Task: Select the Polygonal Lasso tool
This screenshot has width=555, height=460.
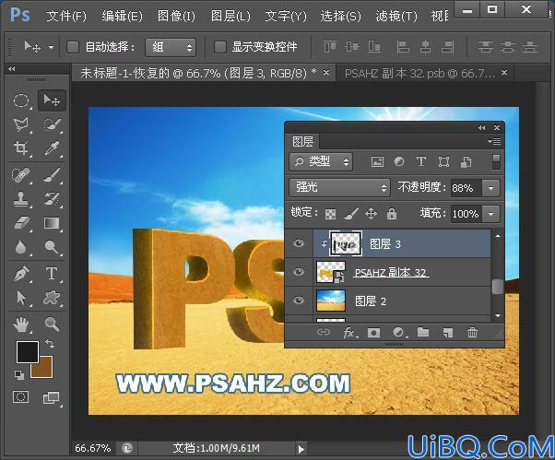Action: [21, 124]
